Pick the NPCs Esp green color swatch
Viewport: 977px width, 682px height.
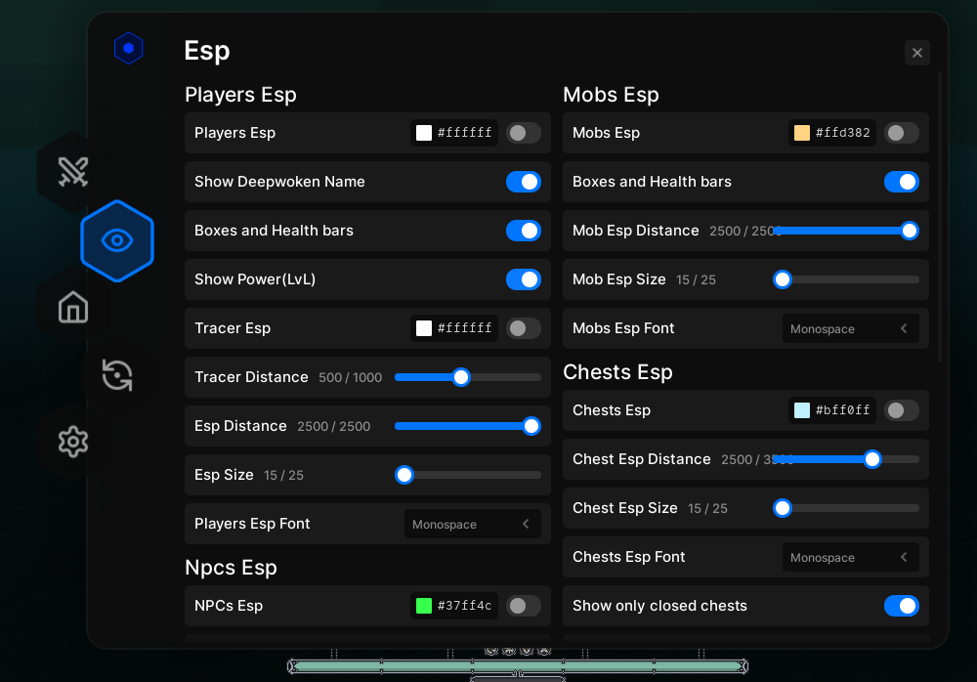pos(424,606)
